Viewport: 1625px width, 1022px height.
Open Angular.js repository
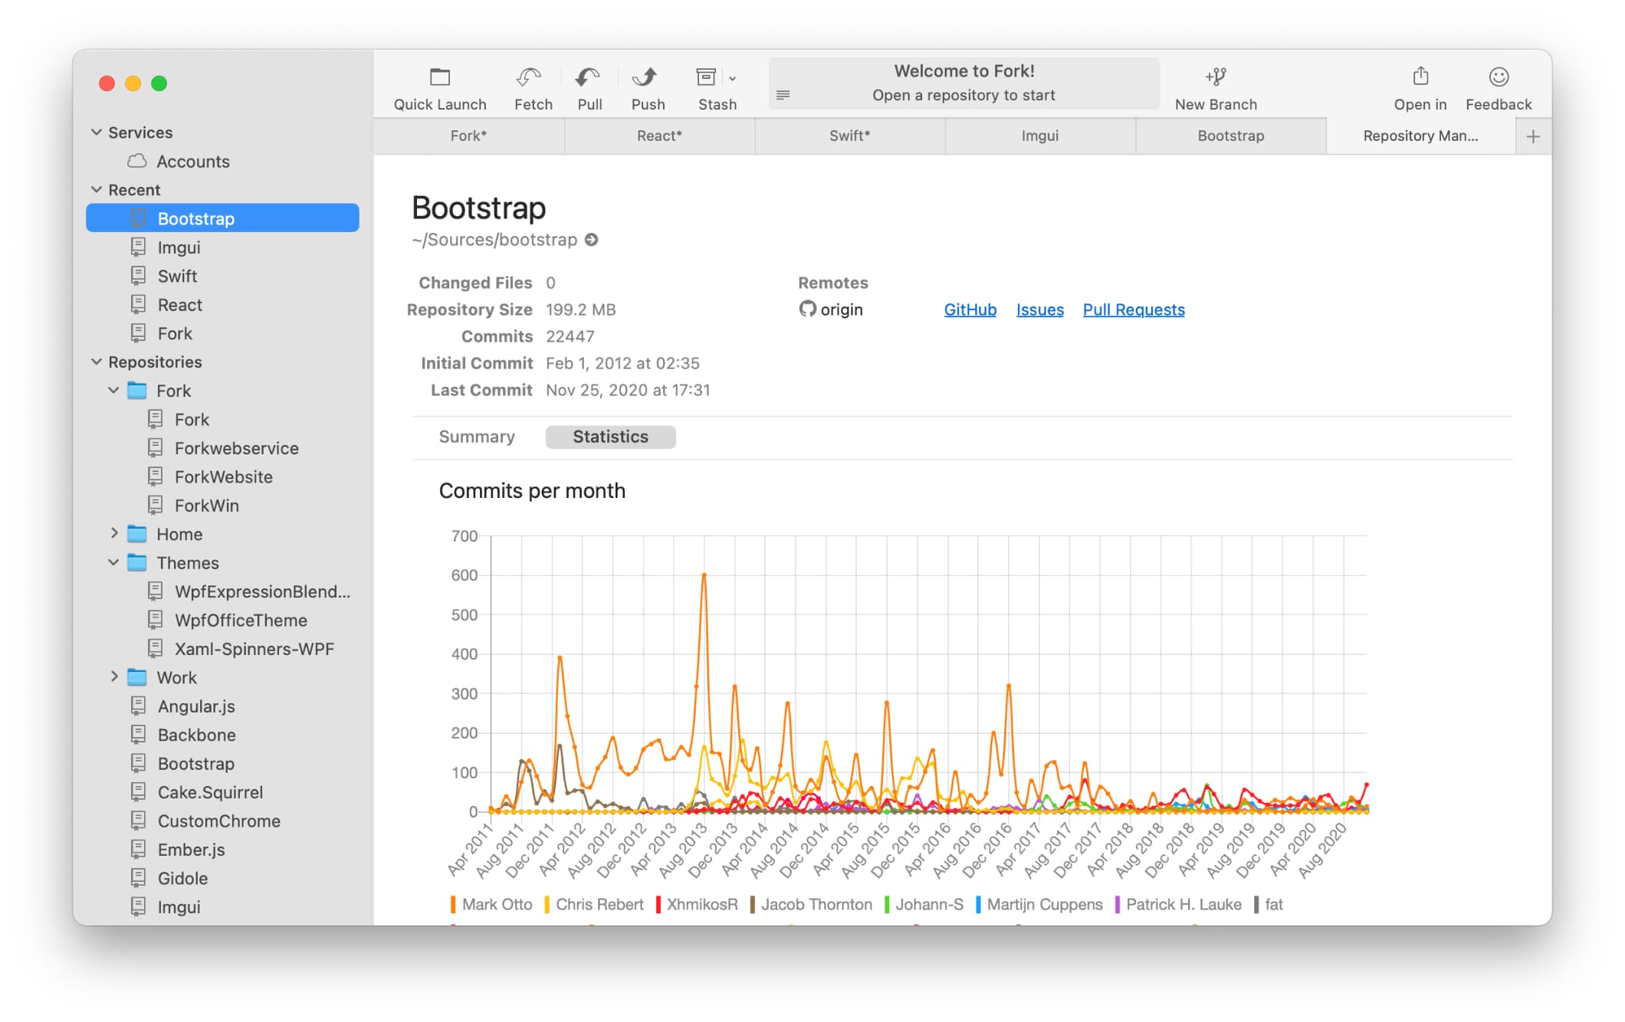point(222,706)
